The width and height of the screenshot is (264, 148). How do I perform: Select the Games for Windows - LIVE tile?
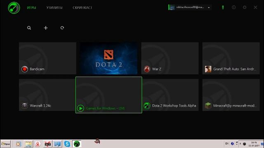coord(109,95)
